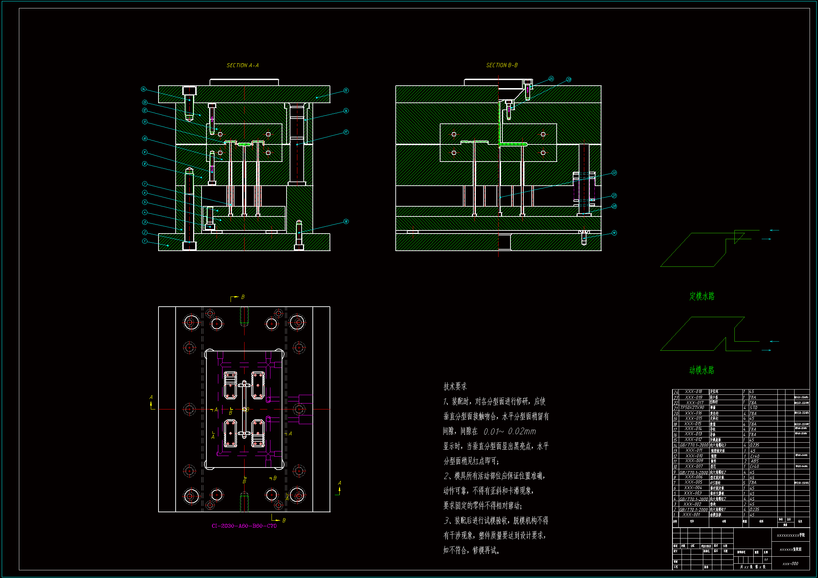Click the green 定模水路 label
Viewport: 818px width, 578px height.
pos(702,296)
